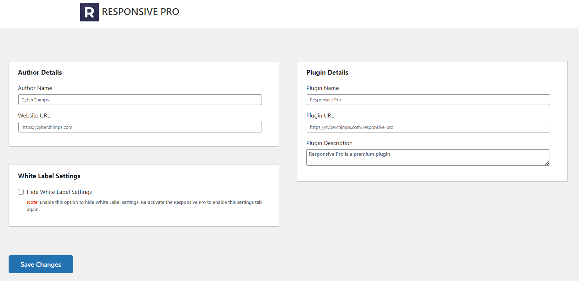Viewport: 579px width, 281px height.
Task: Click the Responsive Pro R logo icon
Action: (x=90, y=12)
